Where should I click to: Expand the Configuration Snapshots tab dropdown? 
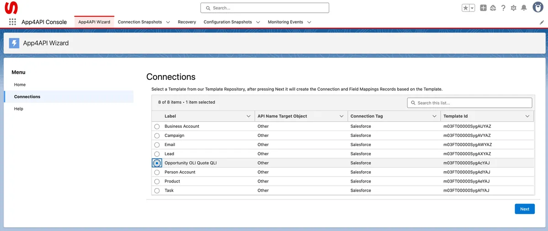click(258, 22)
